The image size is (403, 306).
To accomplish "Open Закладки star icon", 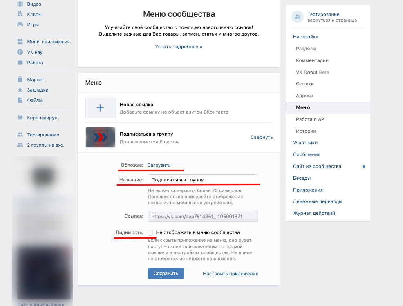I will tap(20, 90).
